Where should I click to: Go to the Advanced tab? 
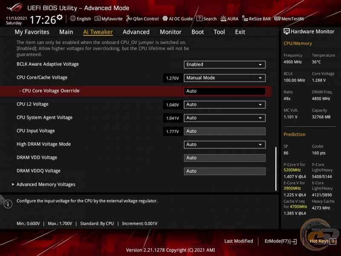(x=136, y=32)
